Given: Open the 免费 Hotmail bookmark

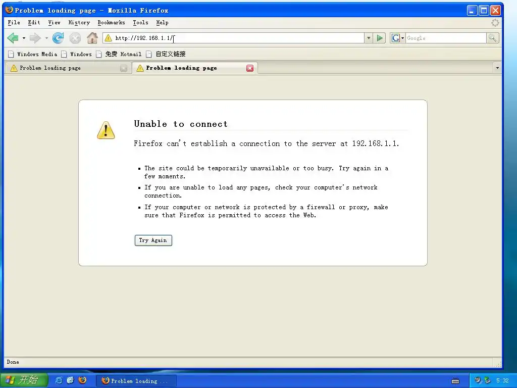Looking at the screenshot, I should [119, 54].
